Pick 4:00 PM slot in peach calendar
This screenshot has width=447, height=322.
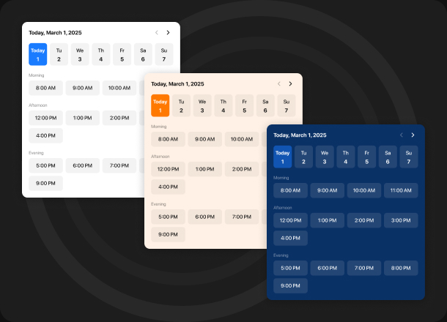point(168,187)
